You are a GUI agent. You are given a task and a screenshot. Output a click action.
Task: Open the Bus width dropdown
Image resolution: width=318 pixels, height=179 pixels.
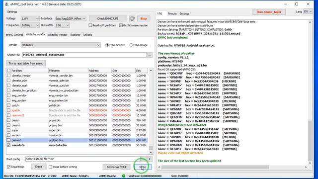(62, 25)
